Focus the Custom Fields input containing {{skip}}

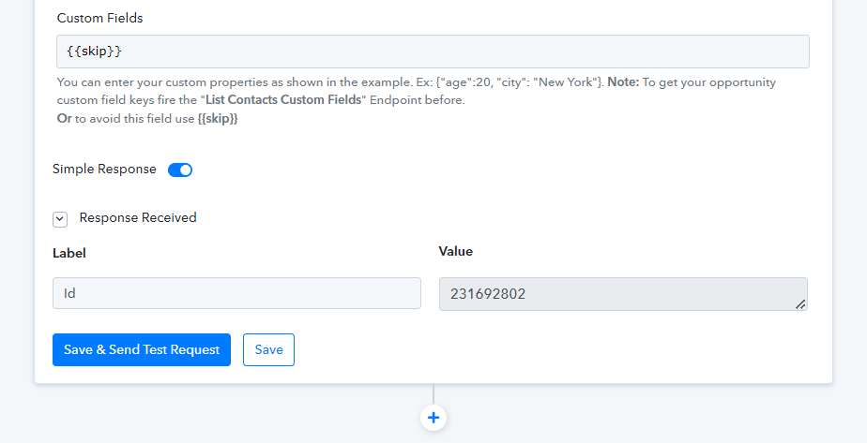433,52
